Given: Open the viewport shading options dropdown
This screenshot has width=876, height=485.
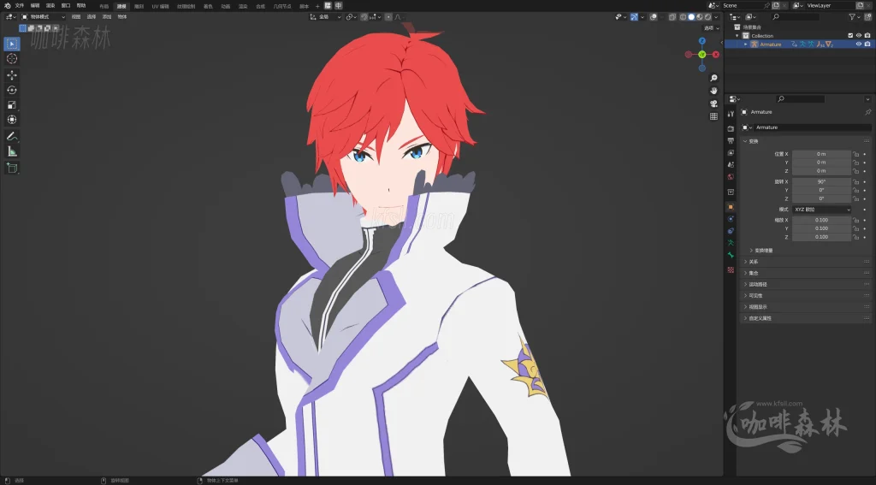Looking at the screenshot, I should (716, 17).
